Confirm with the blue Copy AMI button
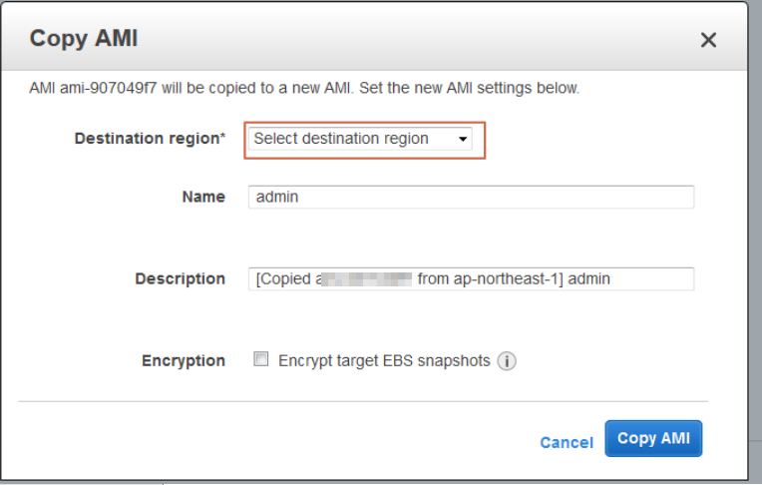 [x=653, y=438]
